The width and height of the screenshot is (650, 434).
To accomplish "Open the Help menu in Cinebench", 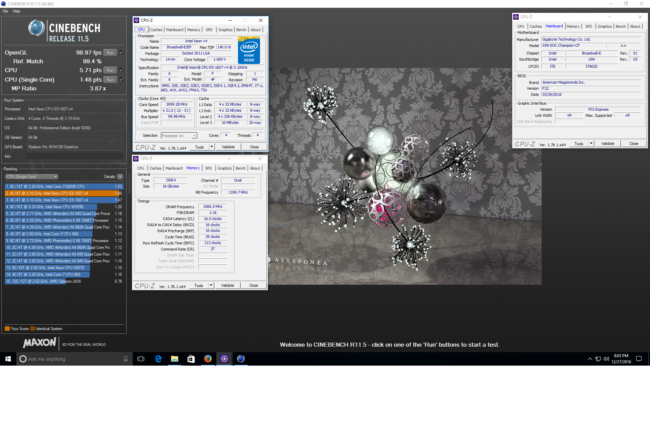I will (16, 11).
